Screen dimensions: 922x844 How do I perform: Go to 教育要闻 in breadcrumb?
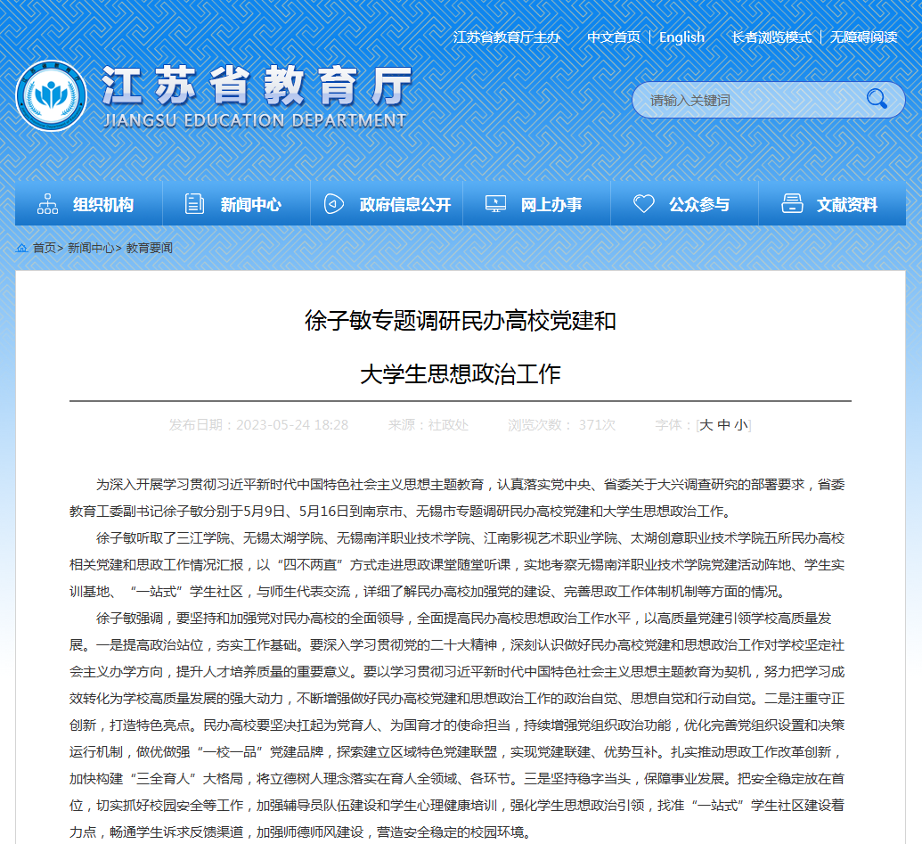coord(150,248)
